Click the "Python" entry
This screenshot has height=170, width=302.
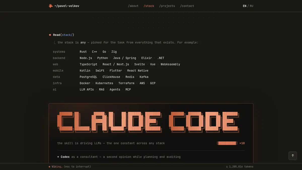(x=102, y=58)
